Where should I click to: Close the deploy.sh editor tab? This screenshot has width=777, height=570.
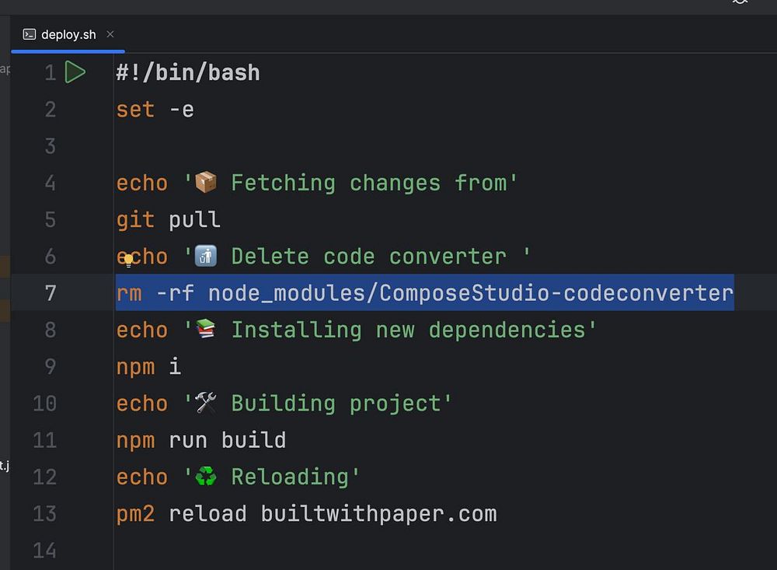pos(110,34)
